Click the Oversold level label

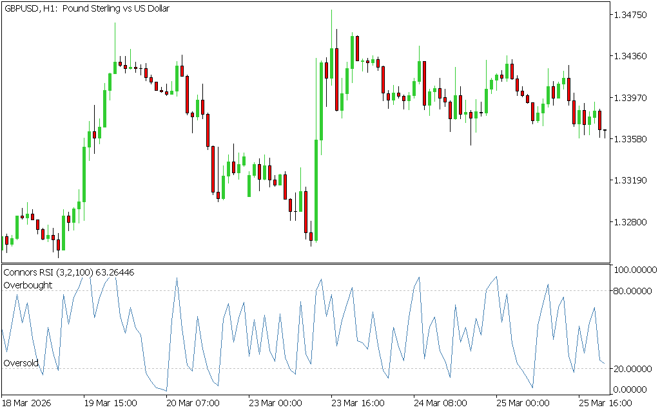tap(21, 363)
